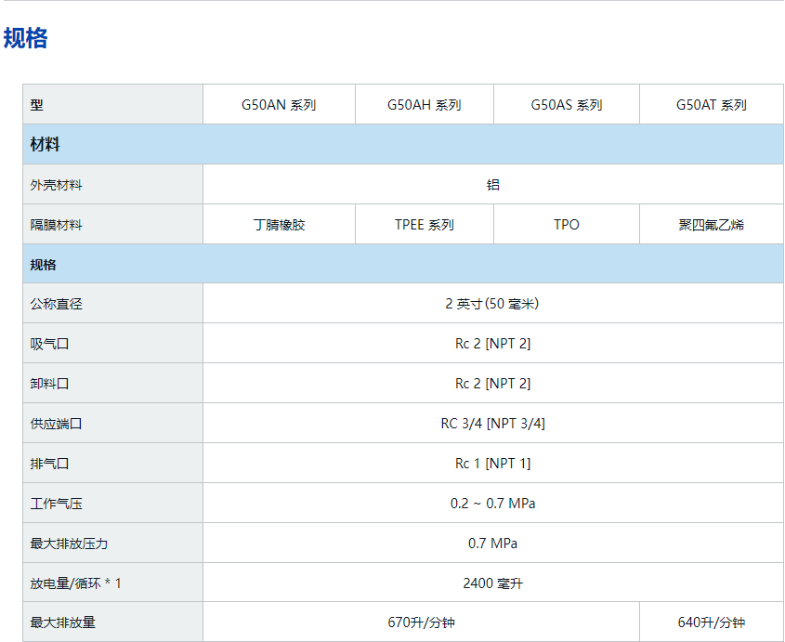The height and width of the screenshot is (642, 785).
Task: Select the 0.2 ~ 0.7 MPa value
Action: coord(492,504)
